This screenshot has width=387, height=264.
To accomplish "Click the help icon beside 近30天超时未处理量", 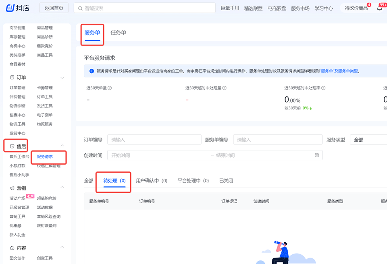I will click(x=225, y=88).
